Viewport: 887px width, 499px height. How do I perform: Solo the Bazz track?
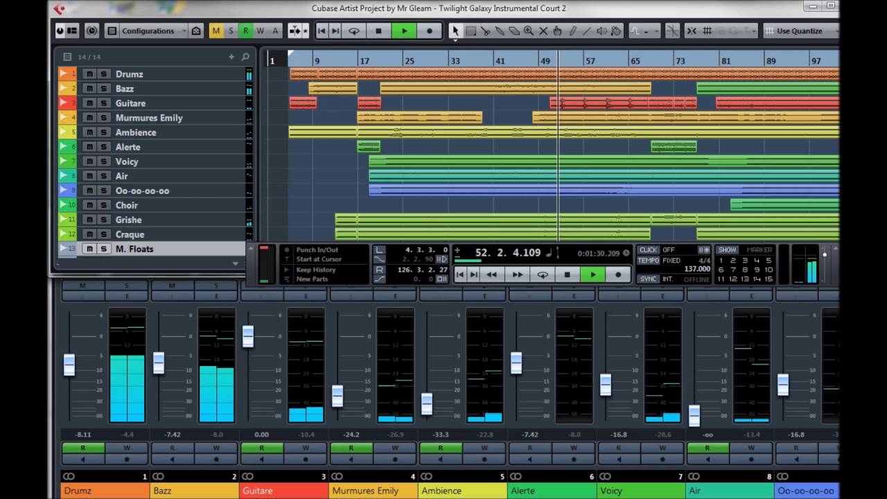tap(103, 89)
